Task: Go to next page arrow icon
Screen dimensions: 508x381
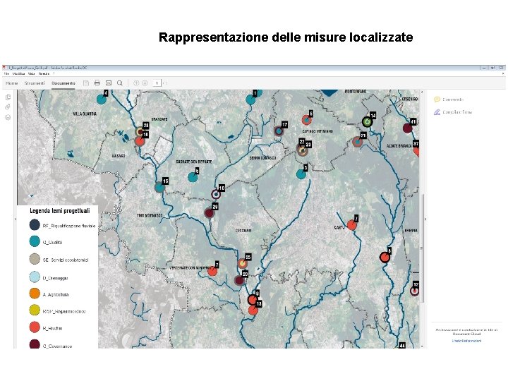Action: (145, 83)
